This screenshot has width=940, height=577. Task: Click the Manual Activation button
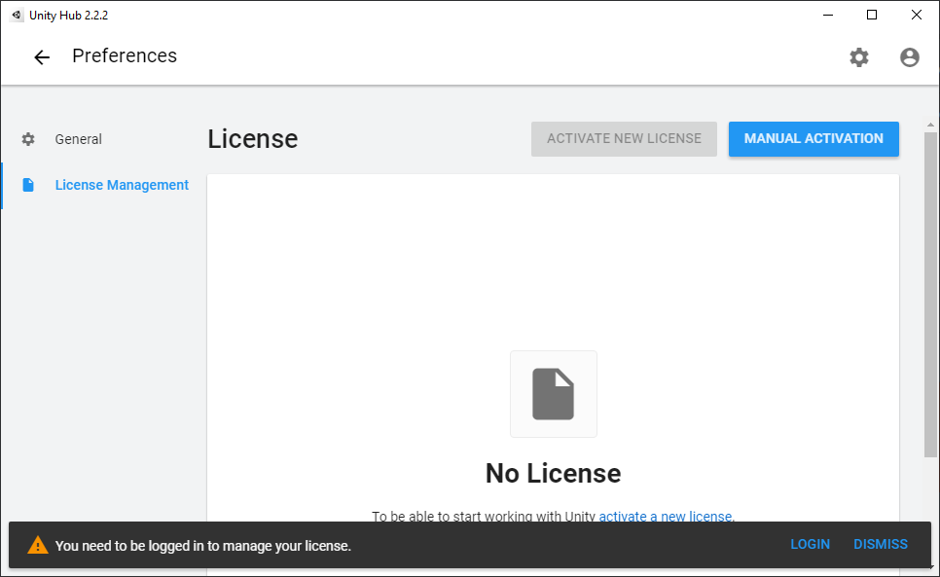coord(813,139)
